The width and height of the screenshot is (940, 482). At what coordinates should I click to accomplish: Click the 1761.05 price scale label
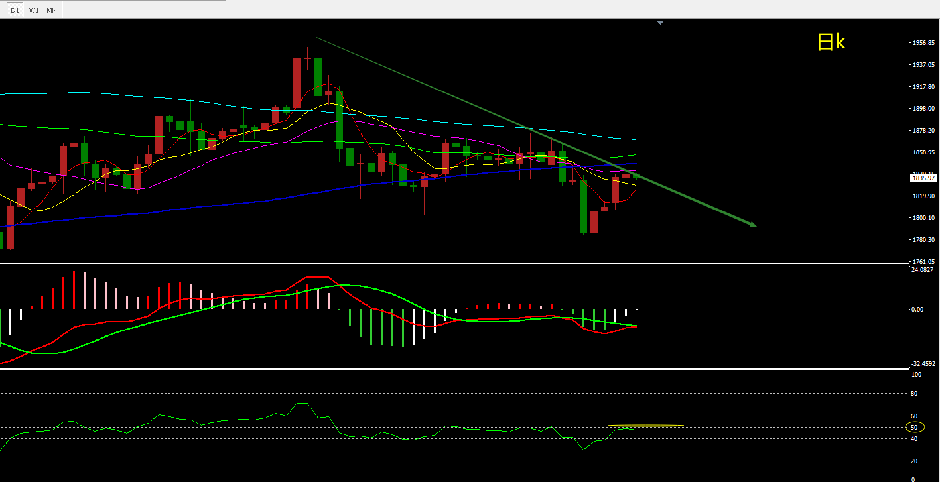[923, 262]
